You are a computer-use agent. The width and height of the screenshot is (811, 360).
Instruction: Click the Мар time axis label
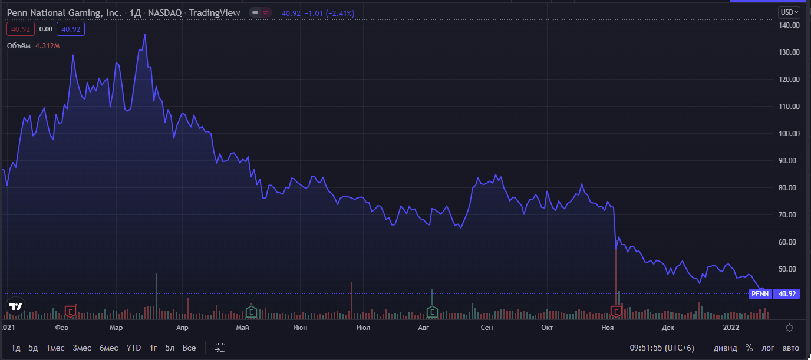[x=117, y=328]
